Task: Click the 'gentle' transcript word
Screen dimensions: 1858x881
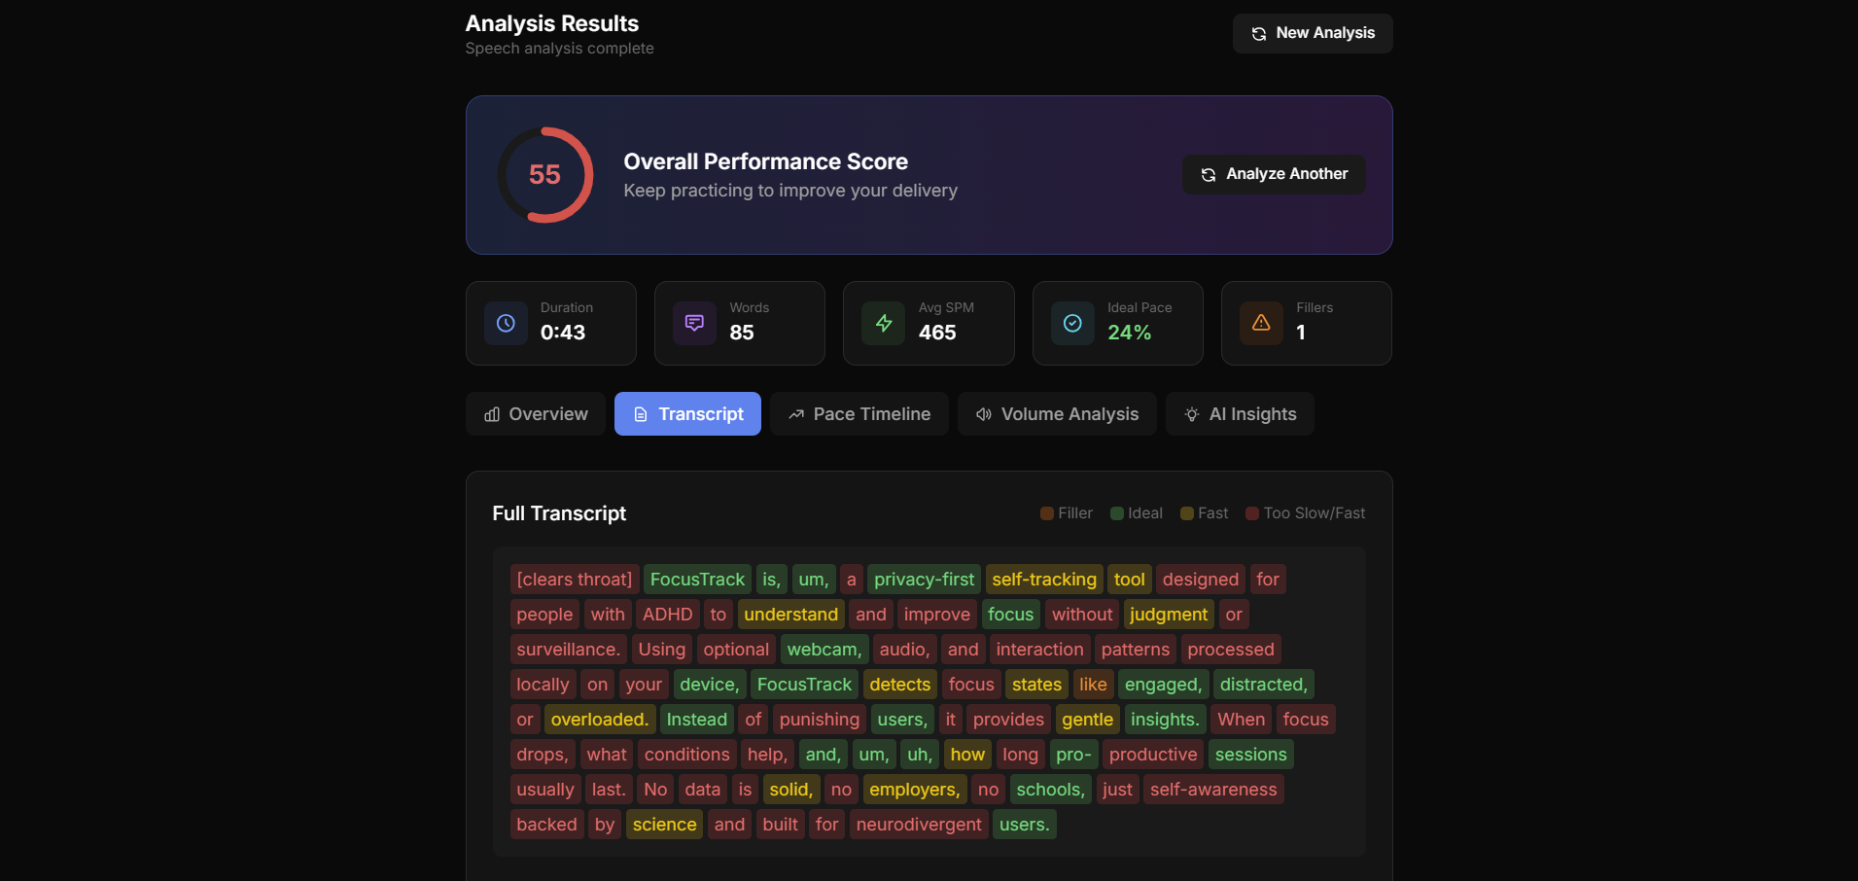Action: (x=1087, y=720)
